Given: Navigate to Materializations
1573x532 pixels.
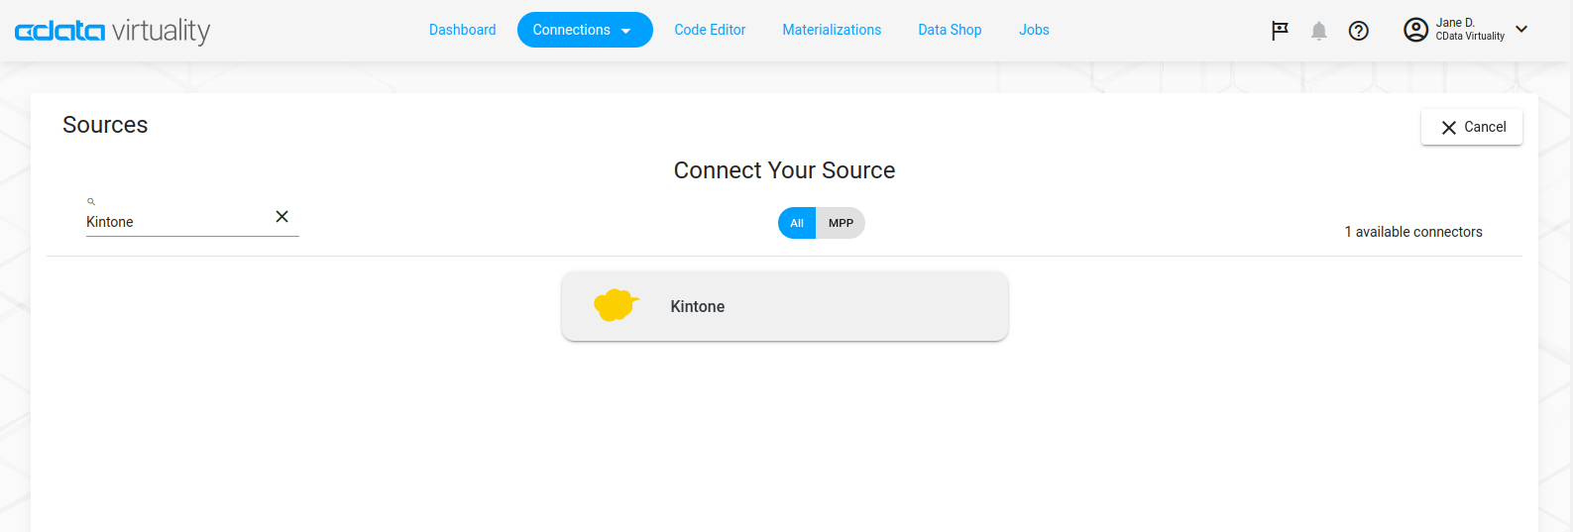Looking at the screenshot, I should tap(832, 30).
